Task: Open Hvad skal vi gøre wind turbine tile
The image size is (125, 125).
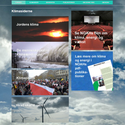Action: click(40, 110)
